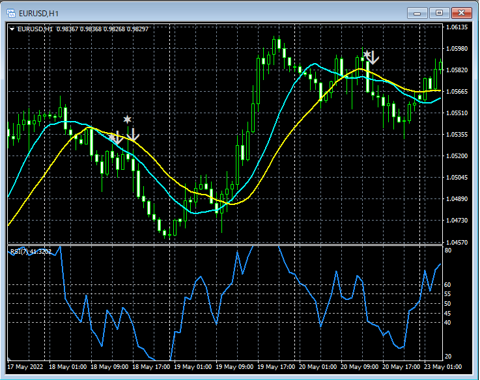Viewport: 480px width, 380px height.
Task: Click the RSI scale value 20
Action: point(448,357)
